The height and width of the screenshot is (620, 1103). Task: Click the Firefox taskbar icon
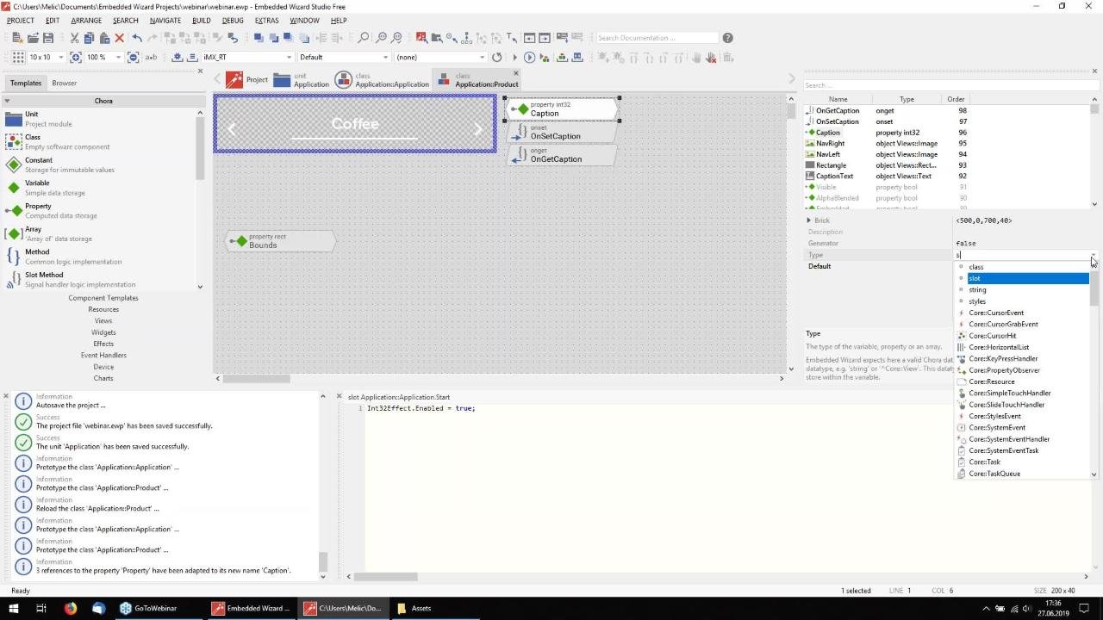coord(71,608)
